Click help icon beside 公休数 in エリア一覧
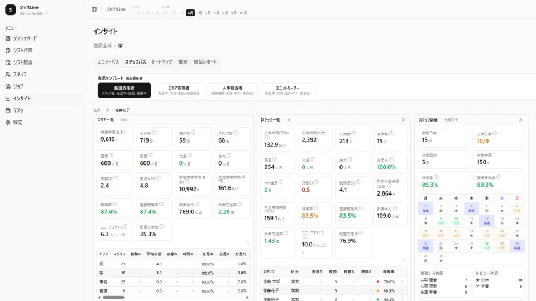 (154, 133)
